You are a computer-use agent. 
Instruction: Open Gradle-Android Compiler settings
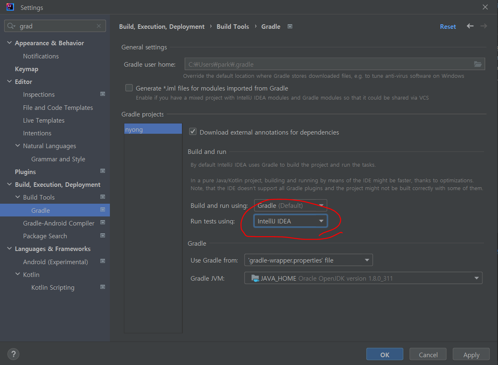click(58, 223)
